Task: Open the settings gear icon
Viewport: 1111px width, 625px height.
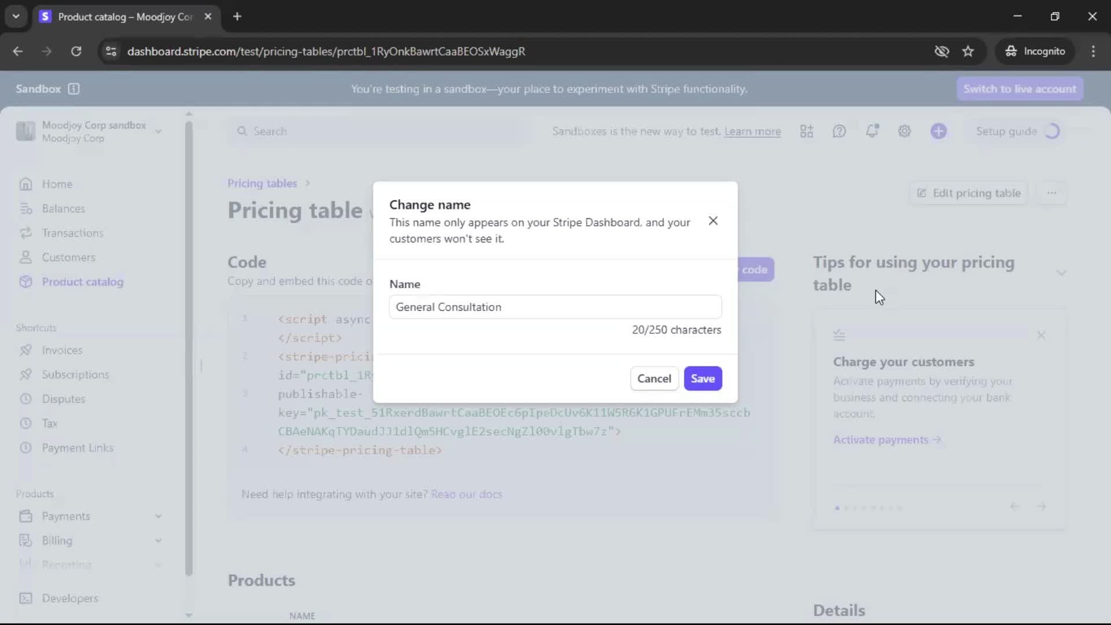Action: [x=904, y=131]
